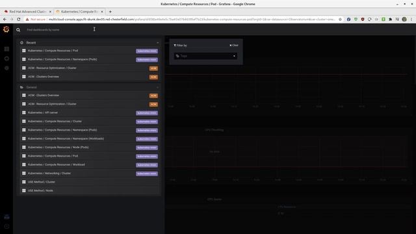Open ACM - Clusters Overview under Recent
The width and height of the screenshot is (416, 234).
pyautogui.click(x=90, y=77)
